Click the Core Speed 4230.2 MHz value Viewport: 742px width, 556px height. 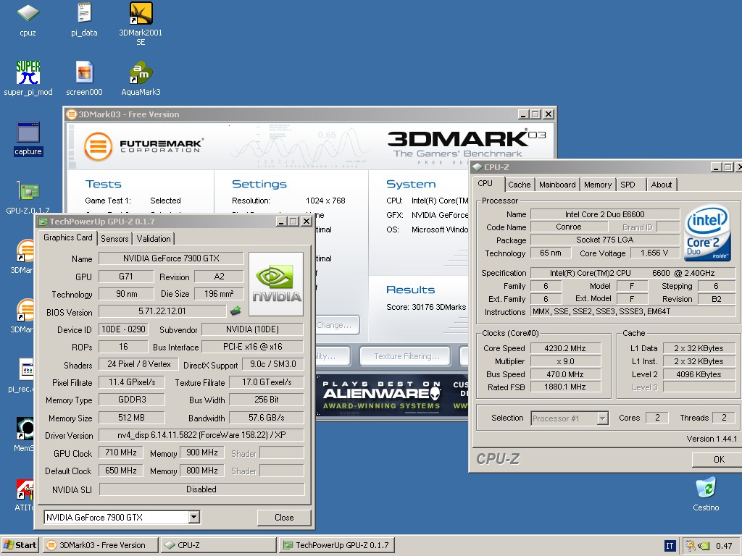pyautogui.click(x=565, y=348)
